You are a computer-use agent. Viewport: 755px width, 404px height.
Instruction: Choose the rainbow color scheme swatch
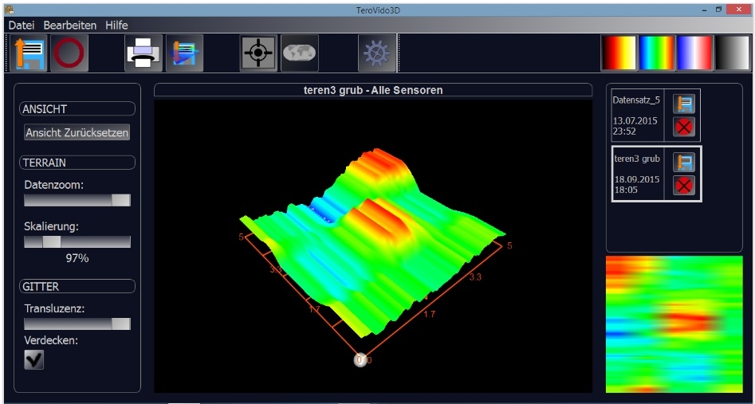[x=657, y=53]
